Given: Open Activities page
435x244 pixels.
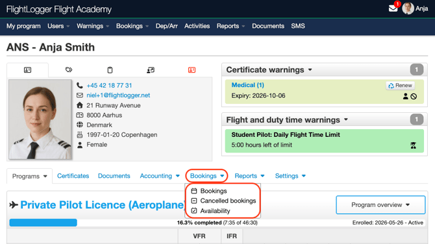Looking at the screenshot, I should point(197,26).
